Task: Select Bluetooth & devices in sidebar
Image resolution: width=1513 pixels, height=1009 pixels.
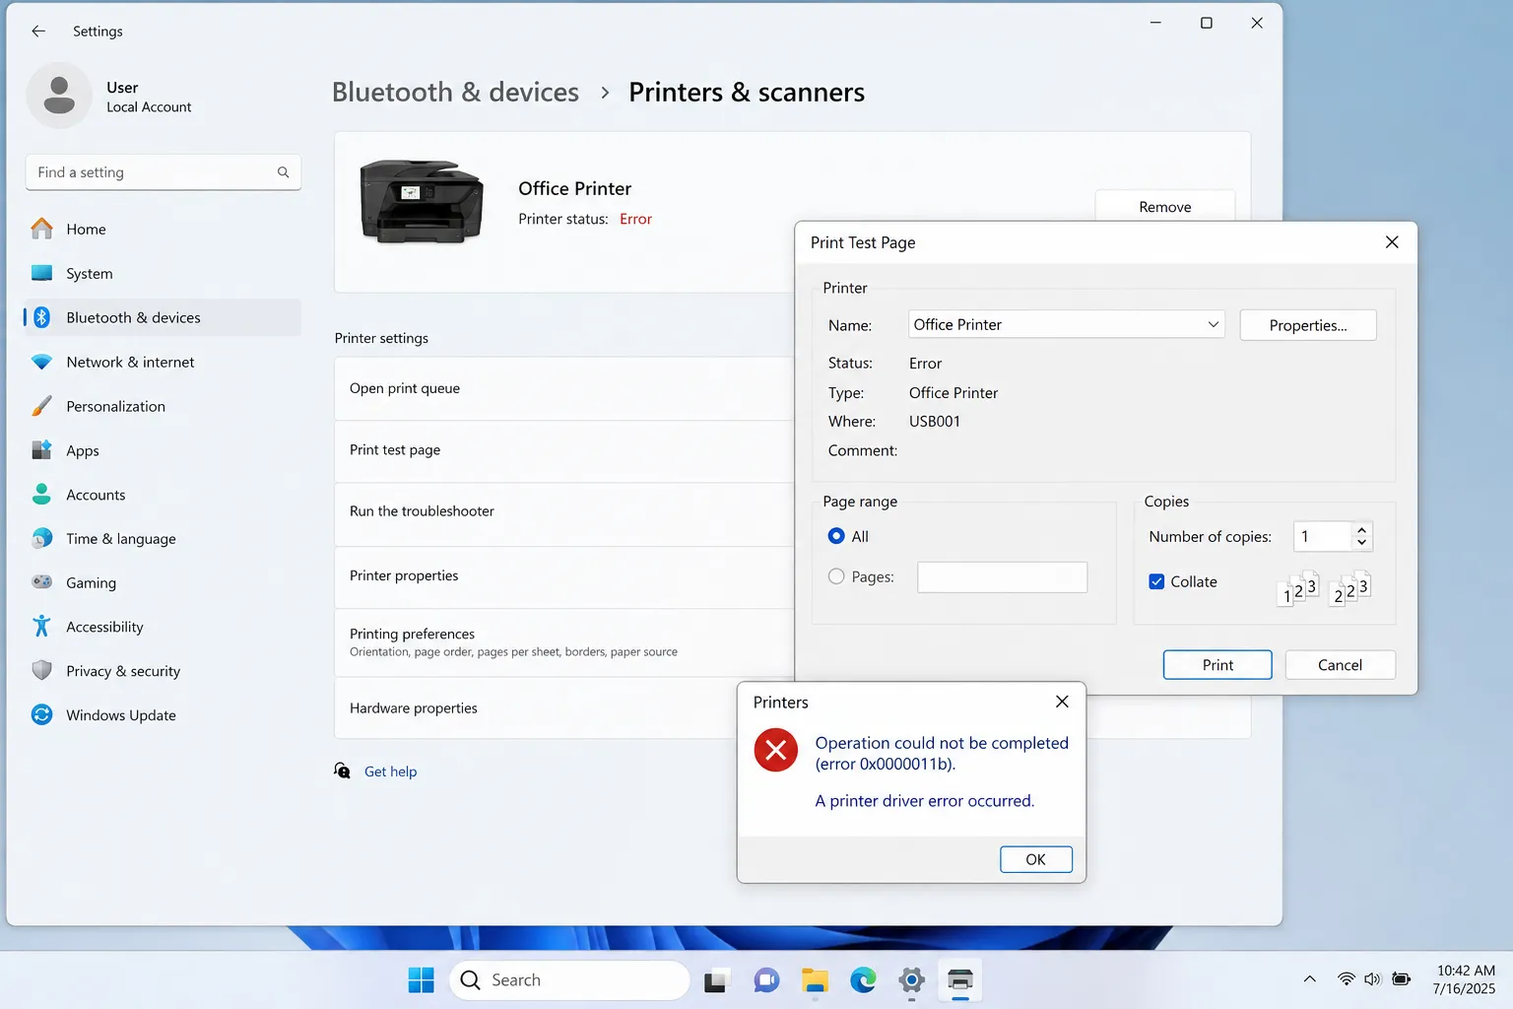Action: tap(163, 317)
